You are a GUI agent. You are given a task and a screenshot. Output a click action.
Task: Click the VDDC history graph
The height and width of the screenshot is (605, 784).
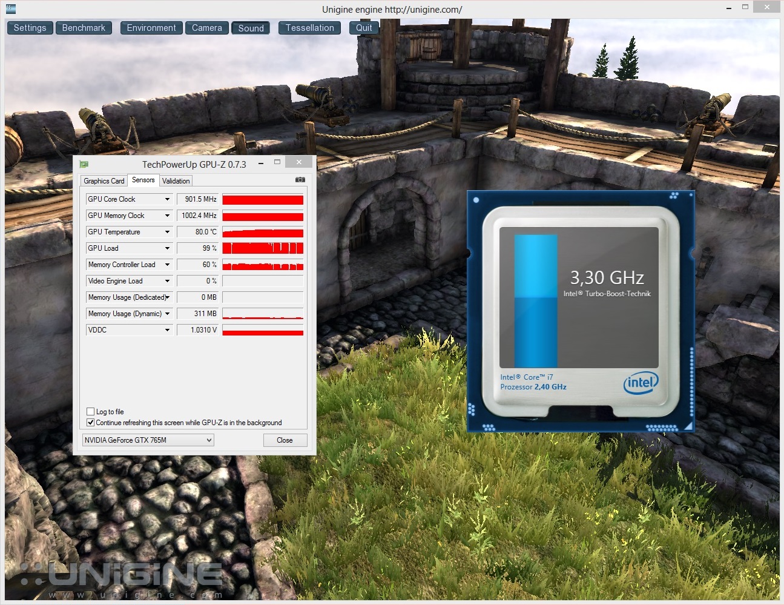263,330
